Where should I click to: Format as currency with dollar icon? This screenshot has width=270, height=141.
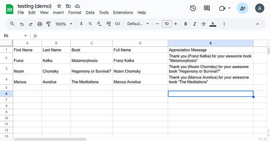click(81, 24)
